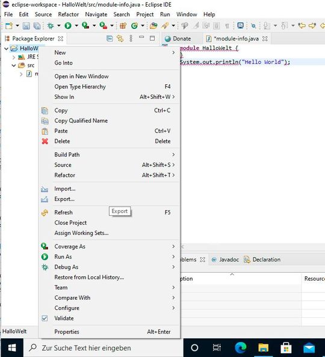
Task: Choose Copy from the context menu
Action: [110, 110]
